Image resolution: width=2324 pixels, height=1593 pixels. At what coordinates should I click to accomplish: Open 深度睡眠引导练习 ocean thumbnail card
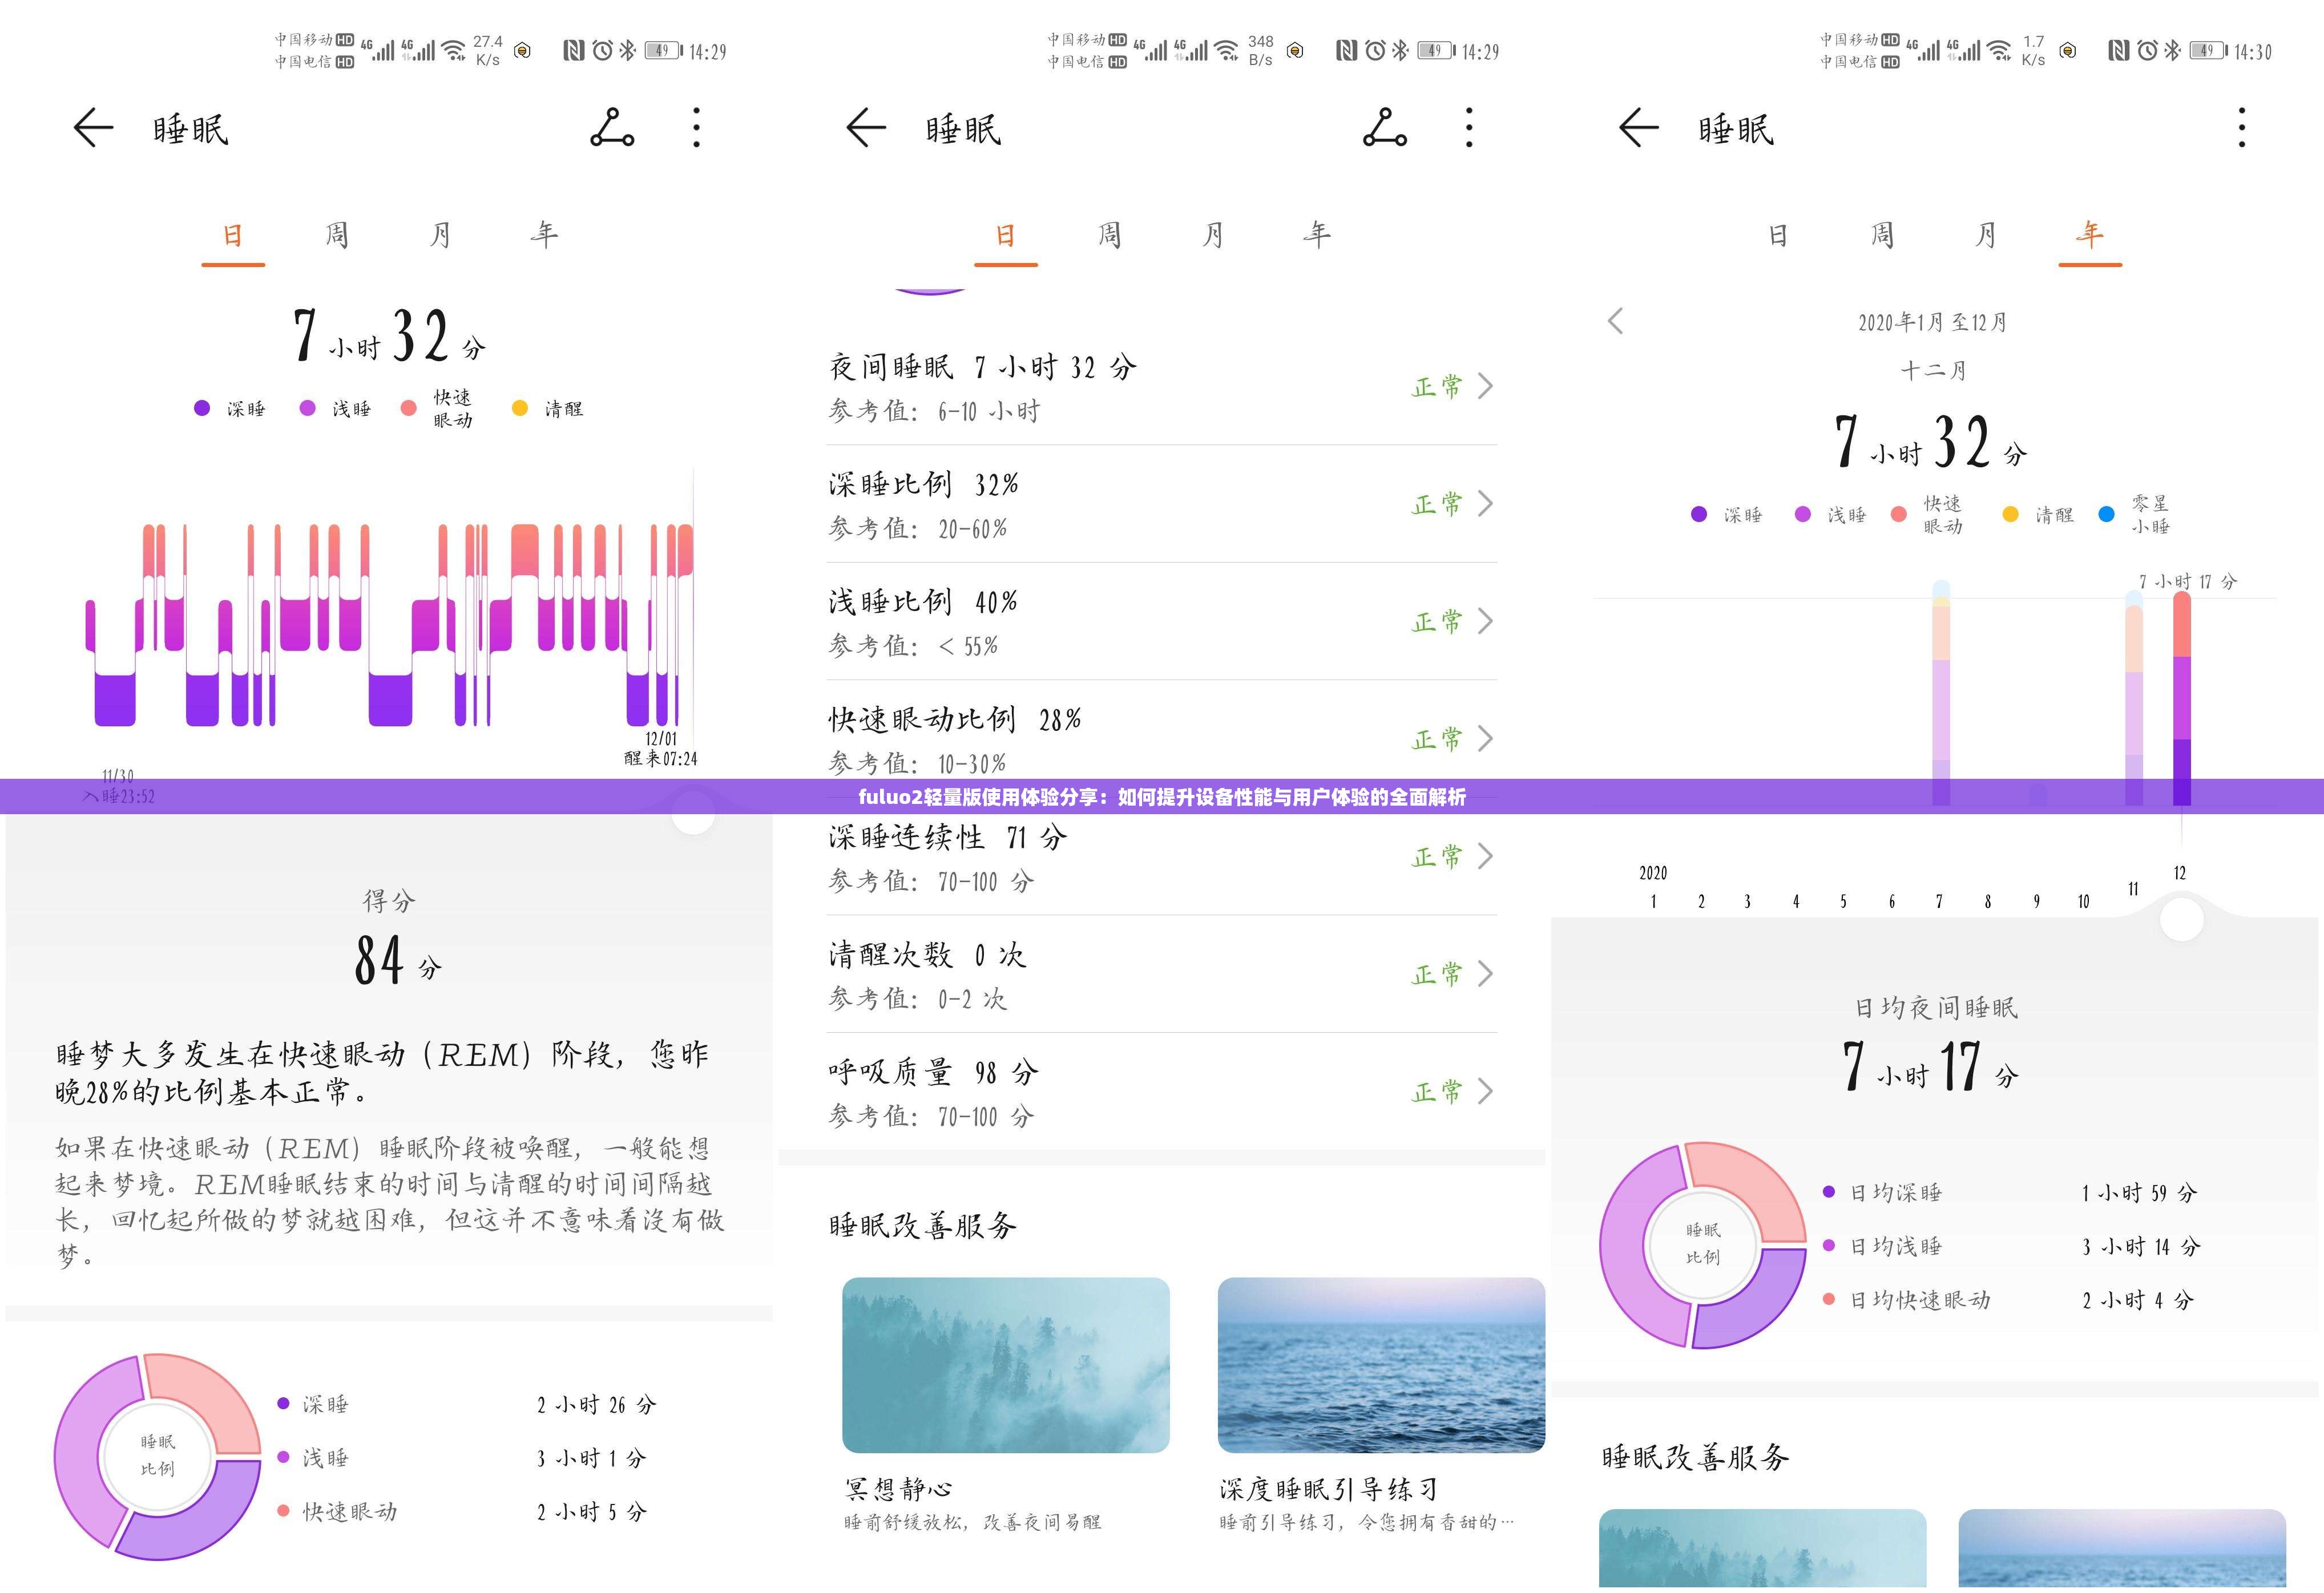[x=1381, y=1365]
